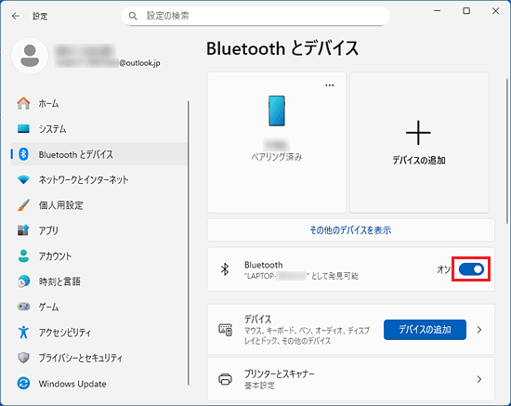
Task: Click the アクセシビリティ figure icon
Action: 23,332
